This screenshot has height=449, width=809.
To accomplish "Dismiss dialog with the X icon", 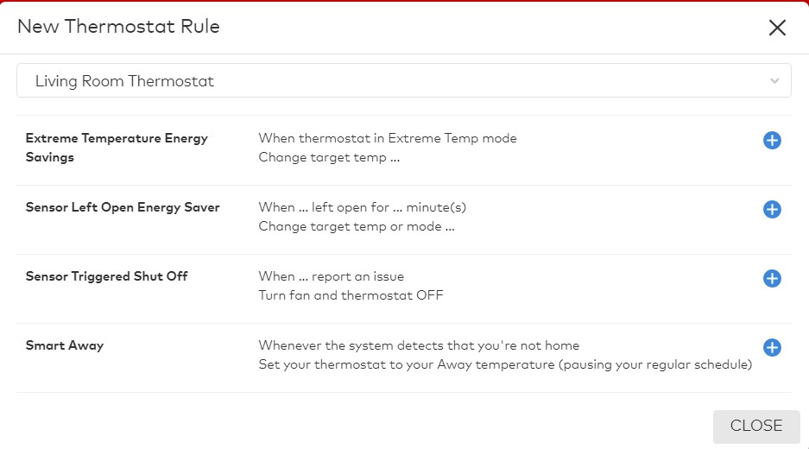I will pyautogui.click(x=777, y=28).
